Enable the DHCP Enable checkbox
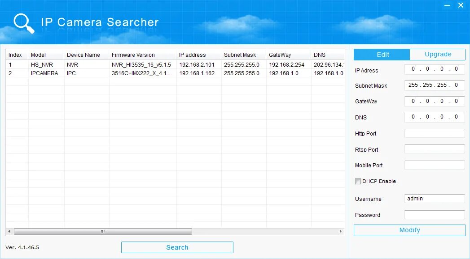The width and height of the screenshot is (470, 259). (x=358, y=181)
